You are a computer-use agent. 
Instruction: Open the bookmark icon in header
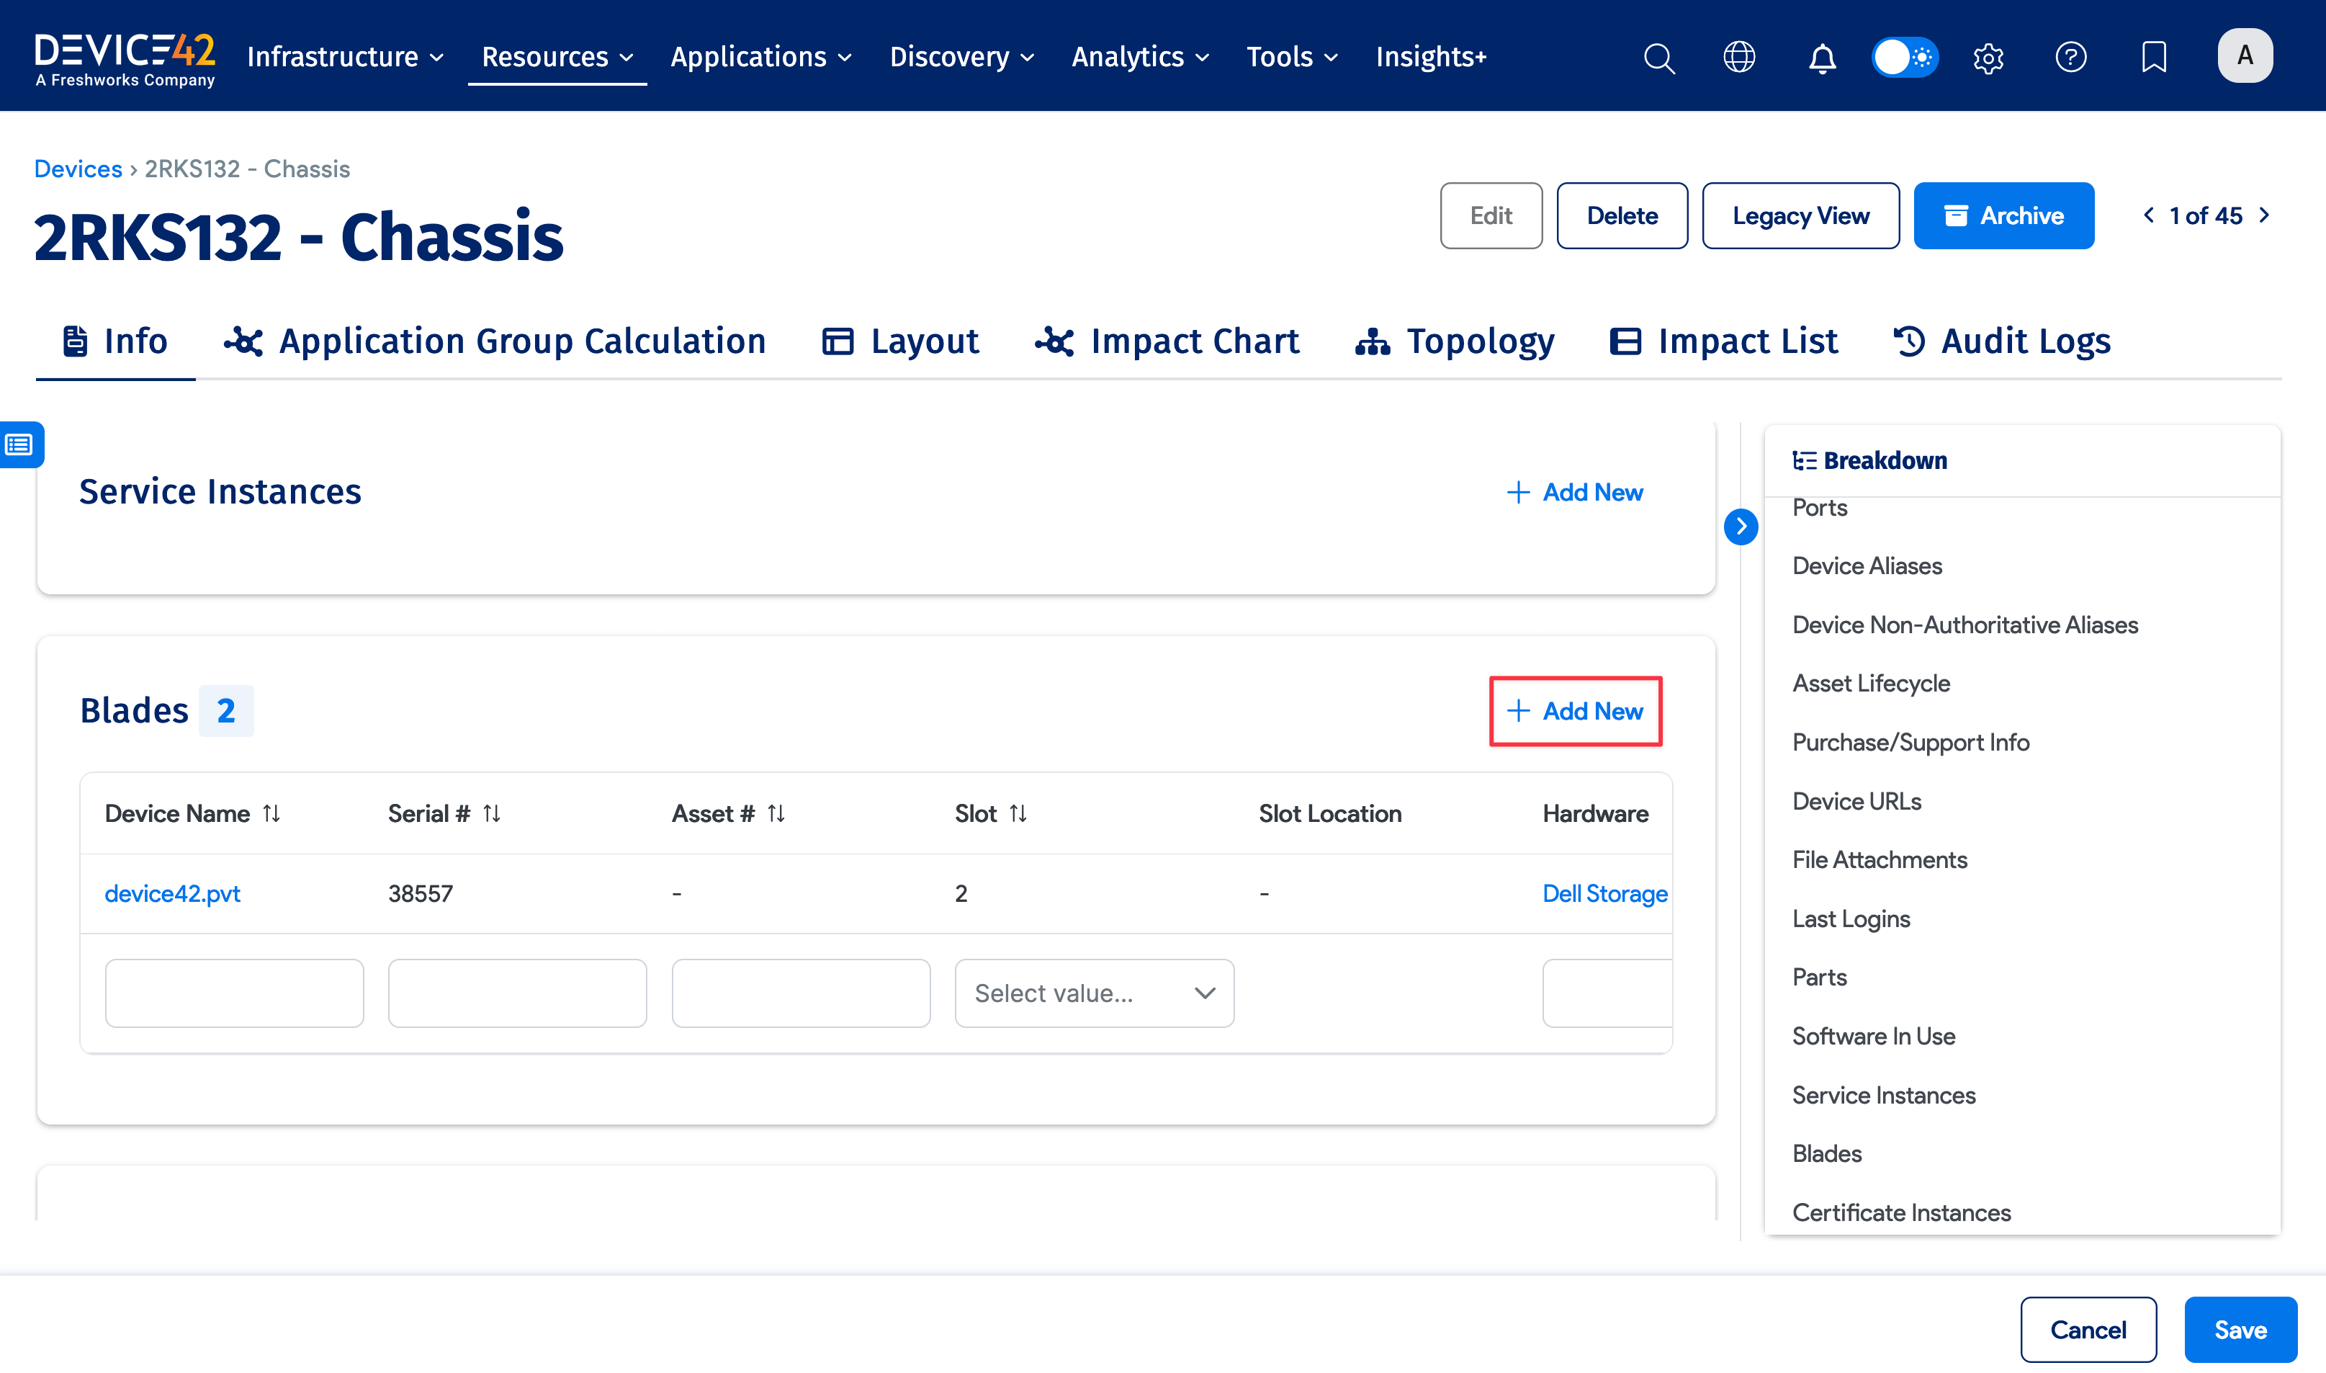tap(2154, 58)
